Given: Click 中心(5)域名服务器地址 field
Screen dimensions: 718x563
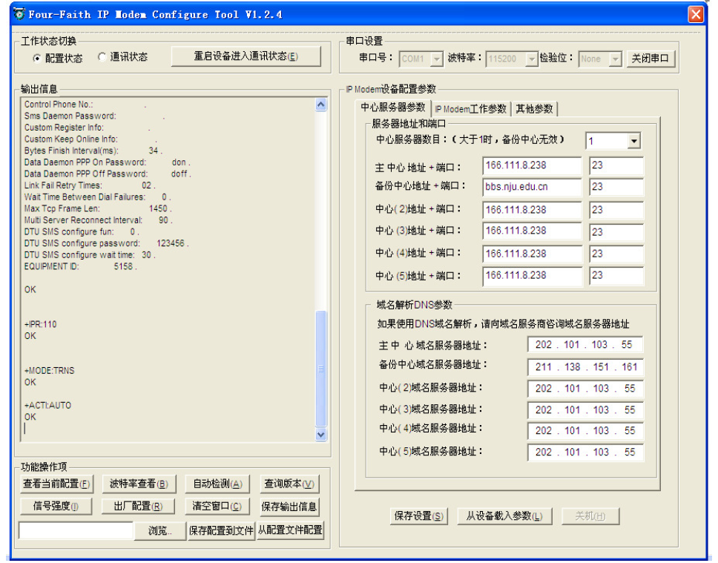Looking at the screenshot, I should 585,452.
